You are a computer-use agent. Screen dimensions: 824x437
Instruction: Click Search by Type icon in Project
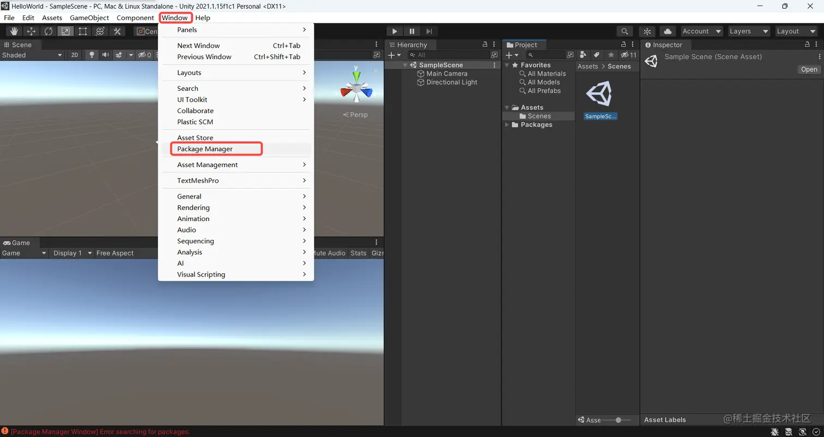[x=583, y=55]
